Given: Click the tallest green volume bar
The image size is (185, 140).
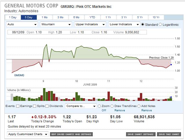Looking at the screenshot, I should click(x=44, y=94).
